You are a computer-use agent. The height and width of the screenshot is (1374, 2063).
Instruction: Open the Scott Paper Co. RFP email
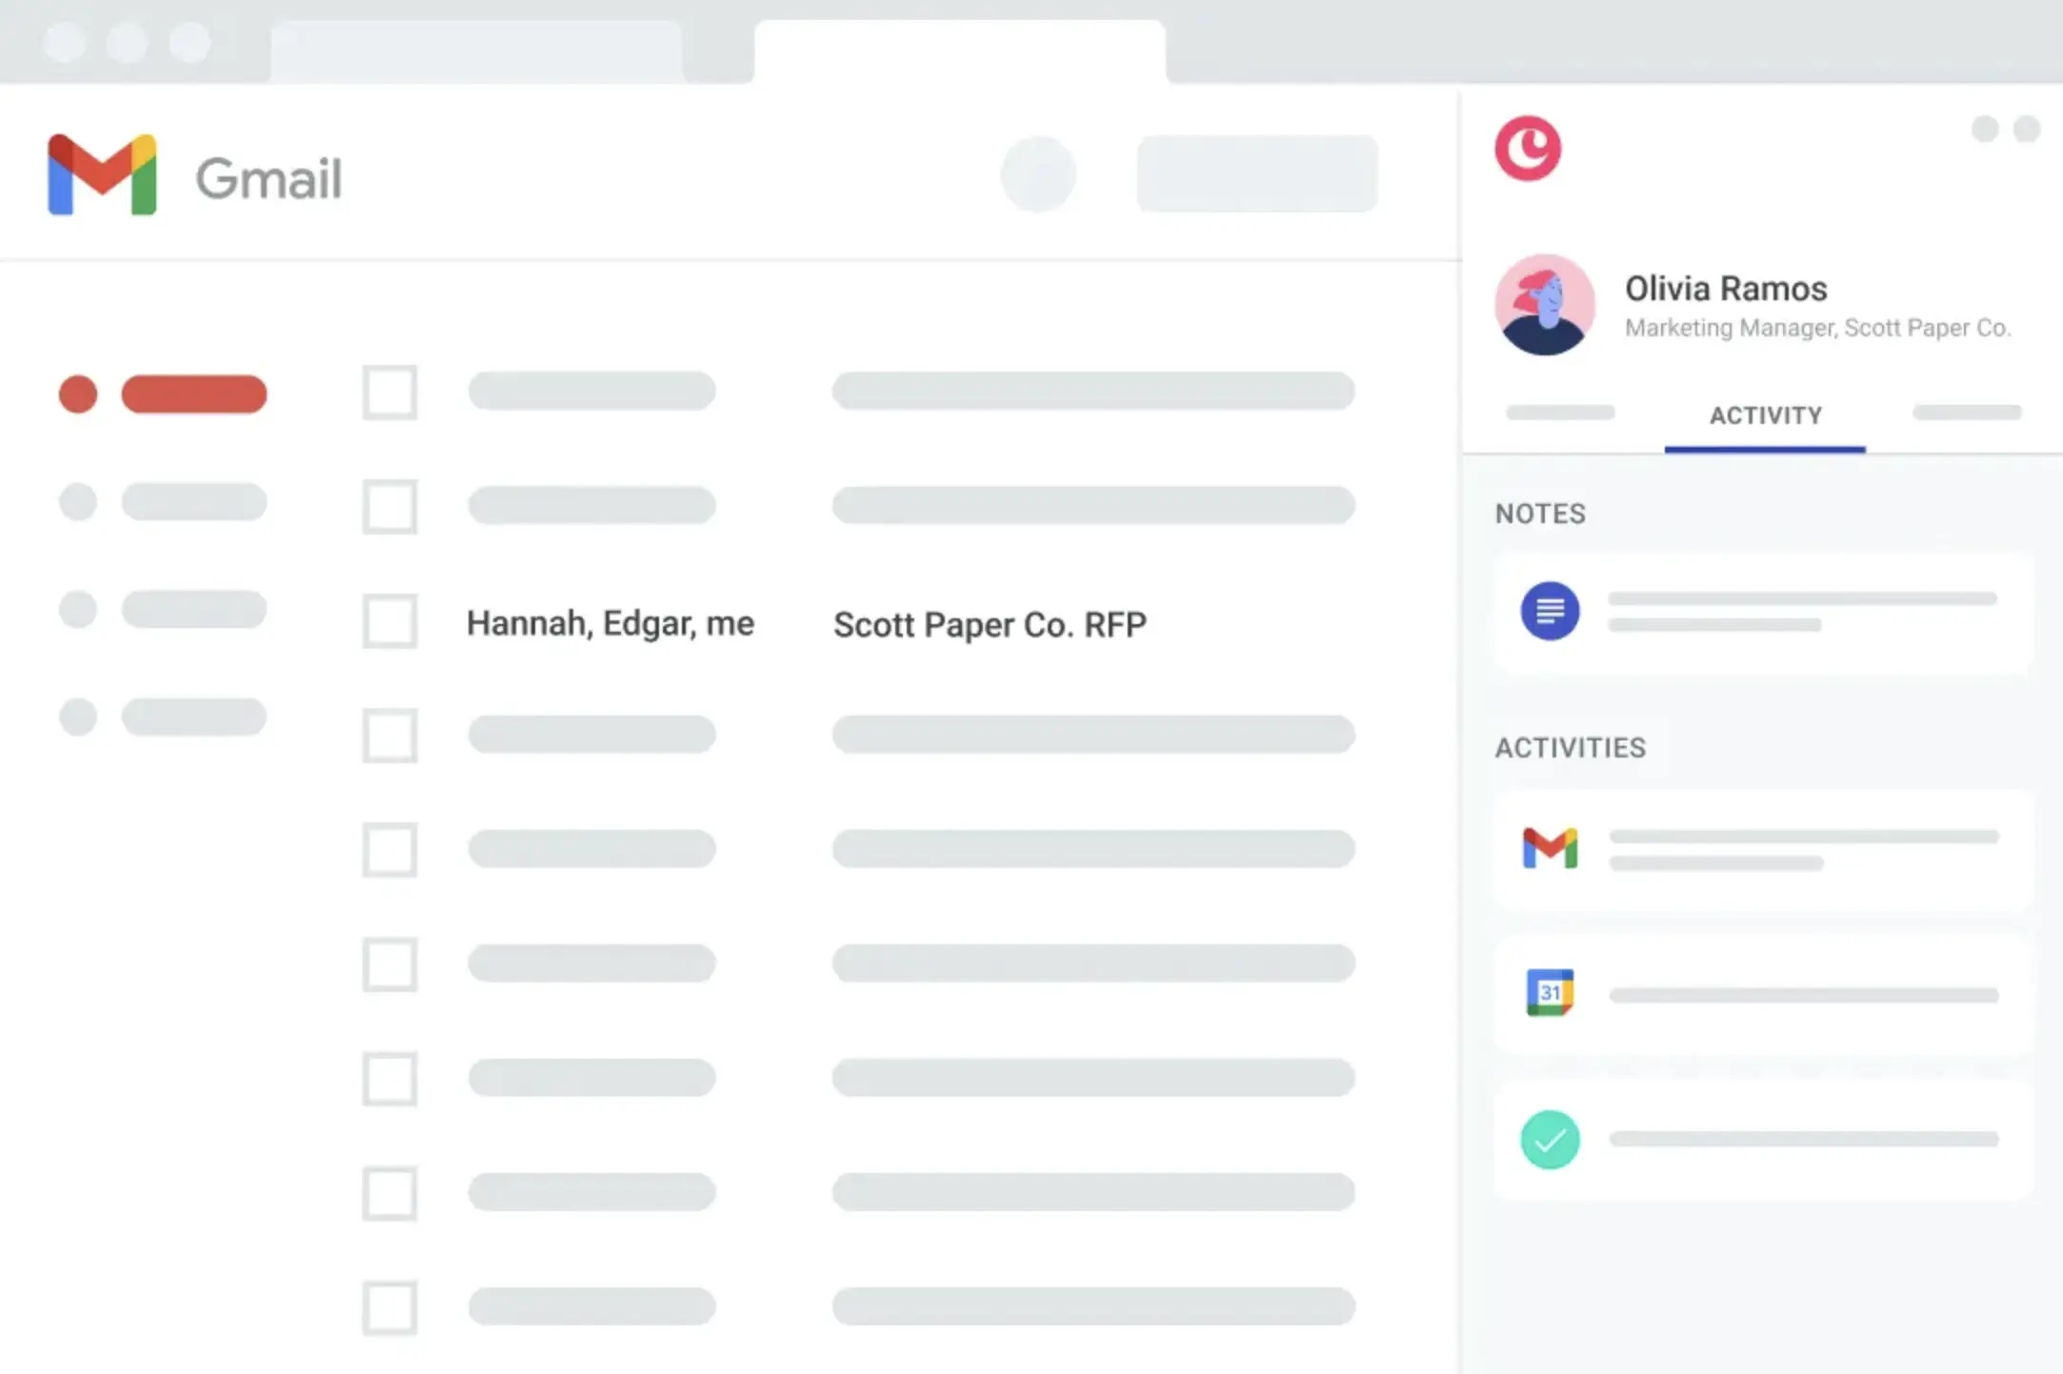coord(990,624)
